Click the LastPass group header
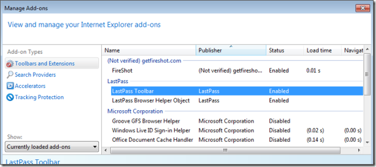The height and width of the screenshot is (167, 376). [x=118, y=81]
